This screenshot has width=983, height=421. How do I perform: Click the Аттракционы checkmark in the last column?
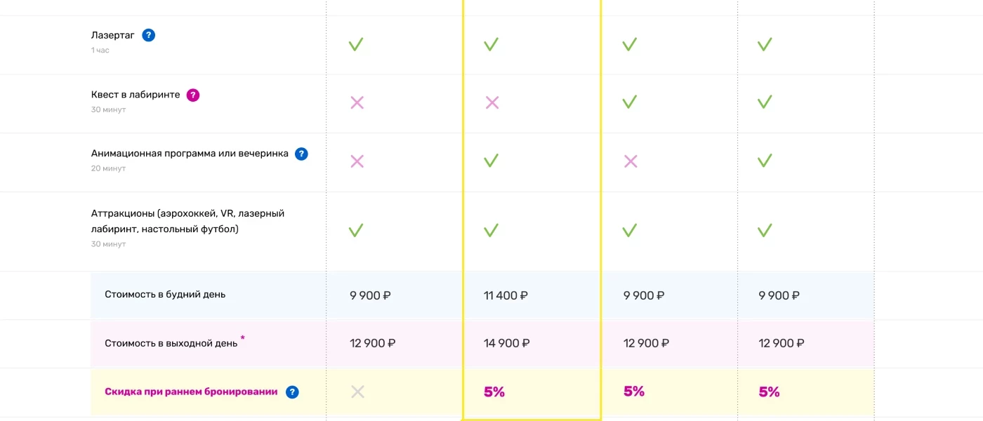[x=765, y=230]
